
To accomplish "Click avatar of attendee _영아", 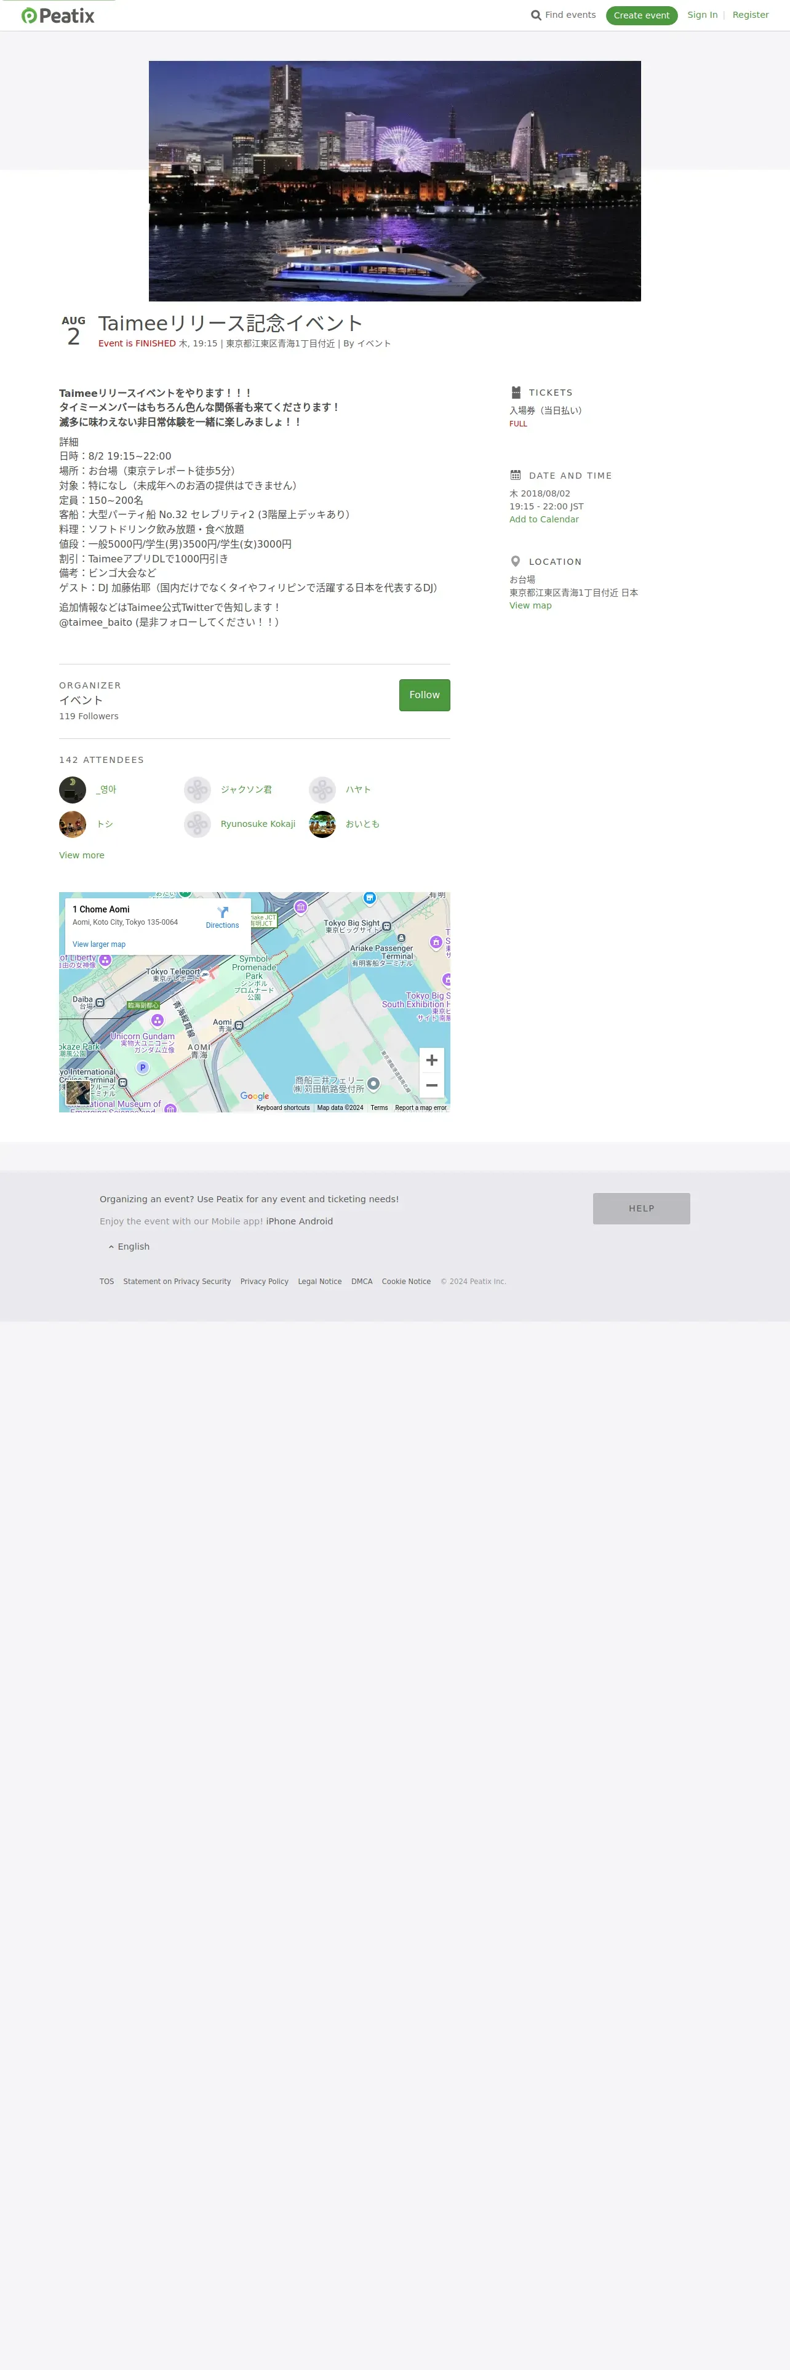I will pos(73,789).
